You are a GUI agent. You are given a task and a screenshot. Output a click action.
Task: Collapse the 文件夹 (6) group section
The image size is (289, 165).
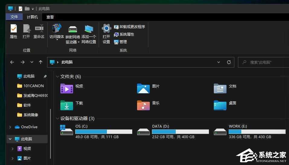click(x=57, y=77)
